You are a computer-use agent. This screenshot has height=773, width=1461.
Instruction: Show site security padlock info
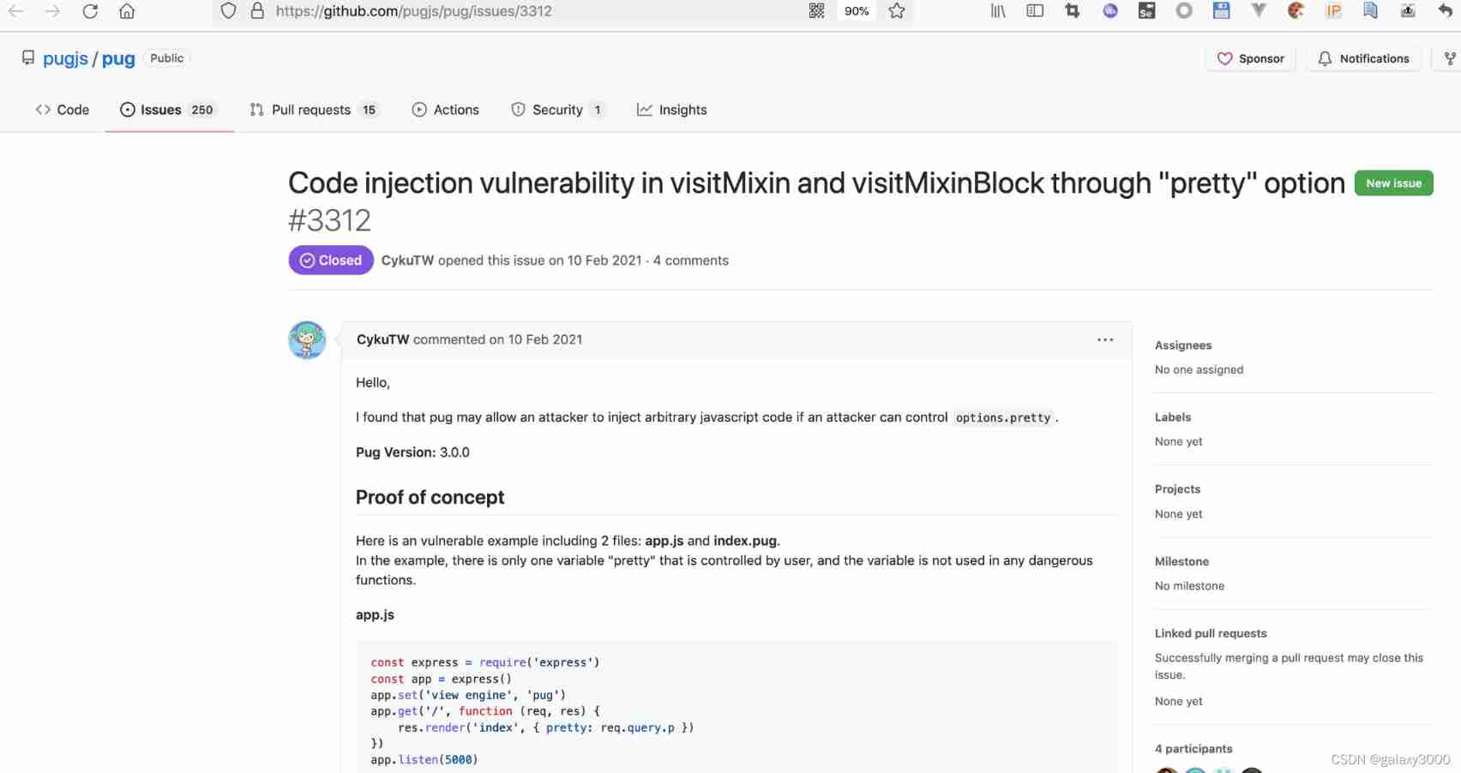(x=257, y=11)
